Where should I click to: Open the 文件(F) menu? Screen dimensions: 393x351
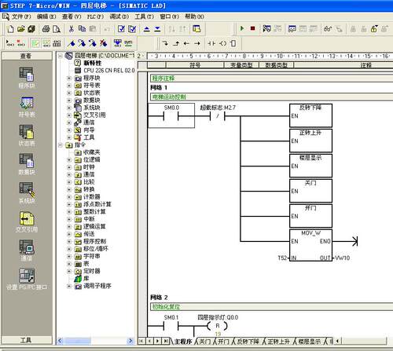point(21,16)
